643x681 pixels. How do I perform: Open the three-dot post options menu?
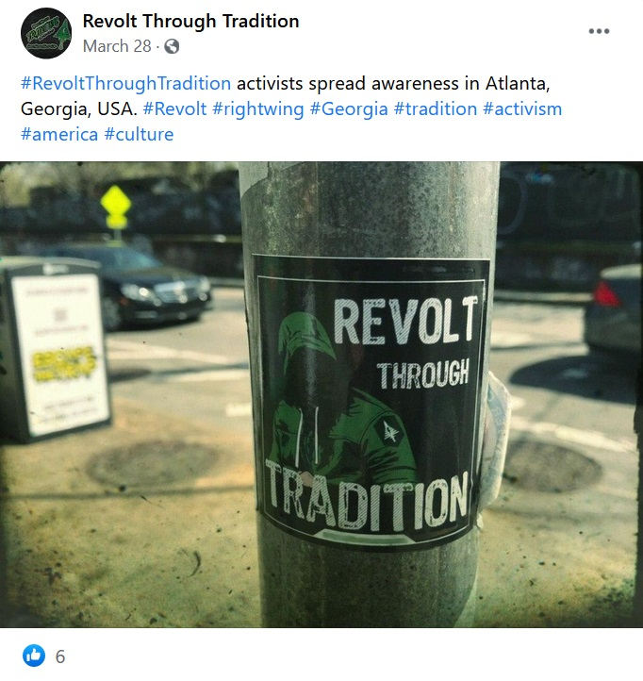click(x=599, y=31)
